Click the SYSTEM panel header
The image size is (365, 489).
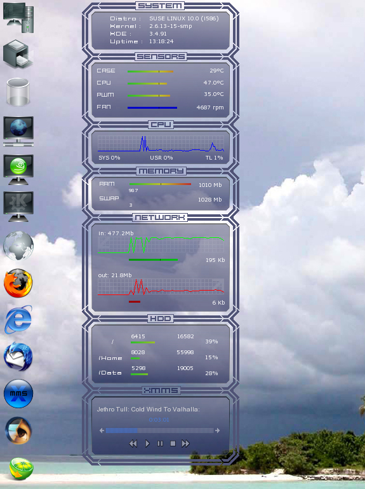coord(160,6)
